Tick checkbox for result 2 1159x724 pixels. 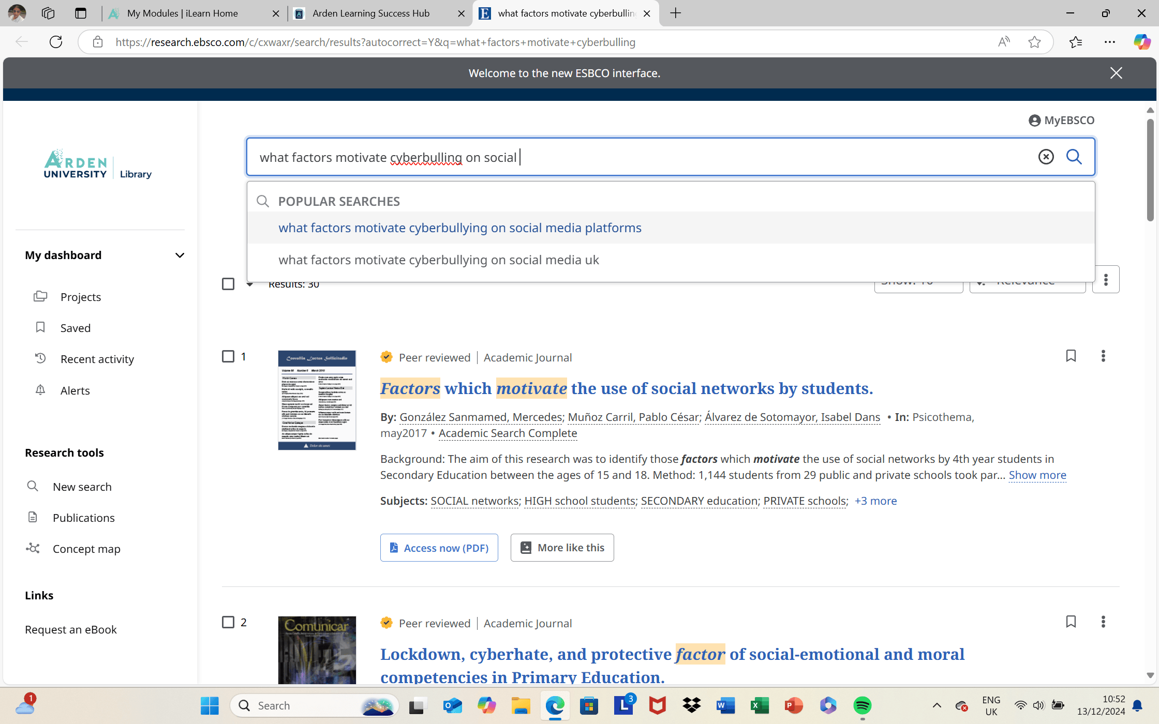[228, 622]
